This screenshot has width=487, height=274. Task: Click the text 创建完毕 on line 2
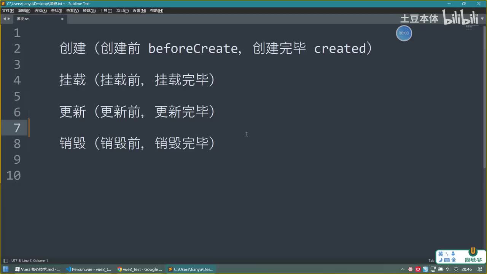coord(279,49)
